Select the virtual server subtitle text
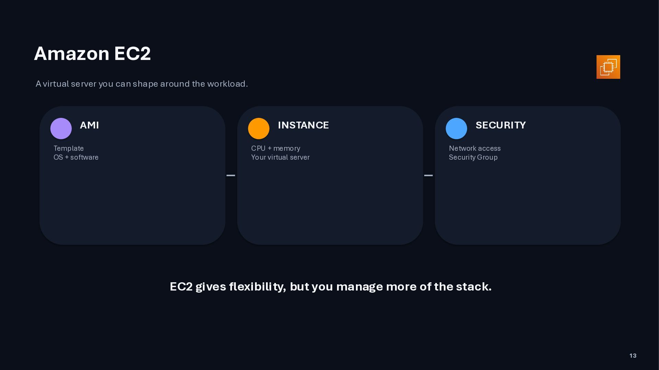 pyautogui.click(x=142, y=84)
